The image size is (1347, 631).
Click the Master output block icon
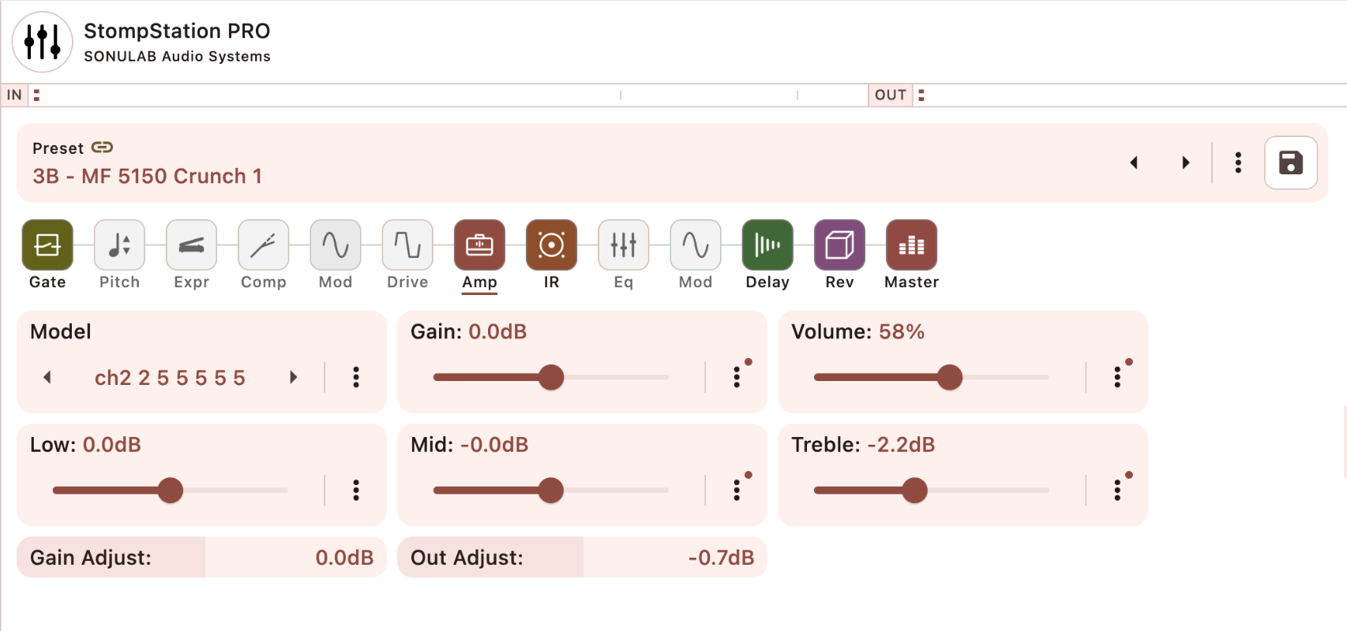point(911,245)
